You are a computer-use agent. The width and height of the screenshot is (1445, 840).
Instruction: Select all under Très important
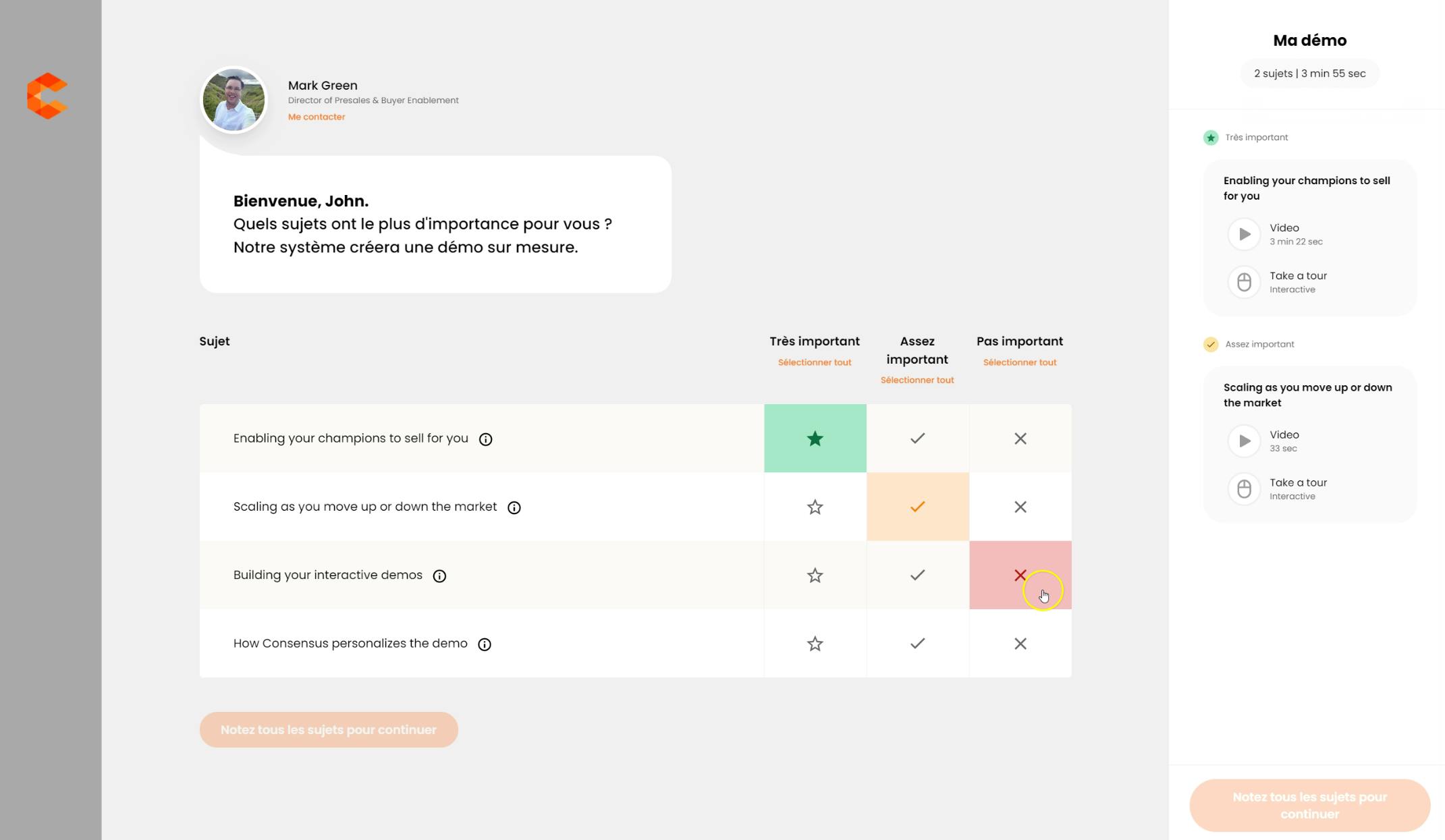(x=814, y=362)
